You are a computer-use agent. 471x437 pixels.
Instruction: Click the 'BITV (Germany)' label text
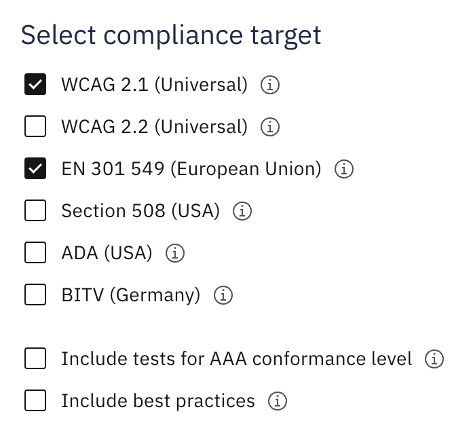pyautogui.click(x=131, y=295)
